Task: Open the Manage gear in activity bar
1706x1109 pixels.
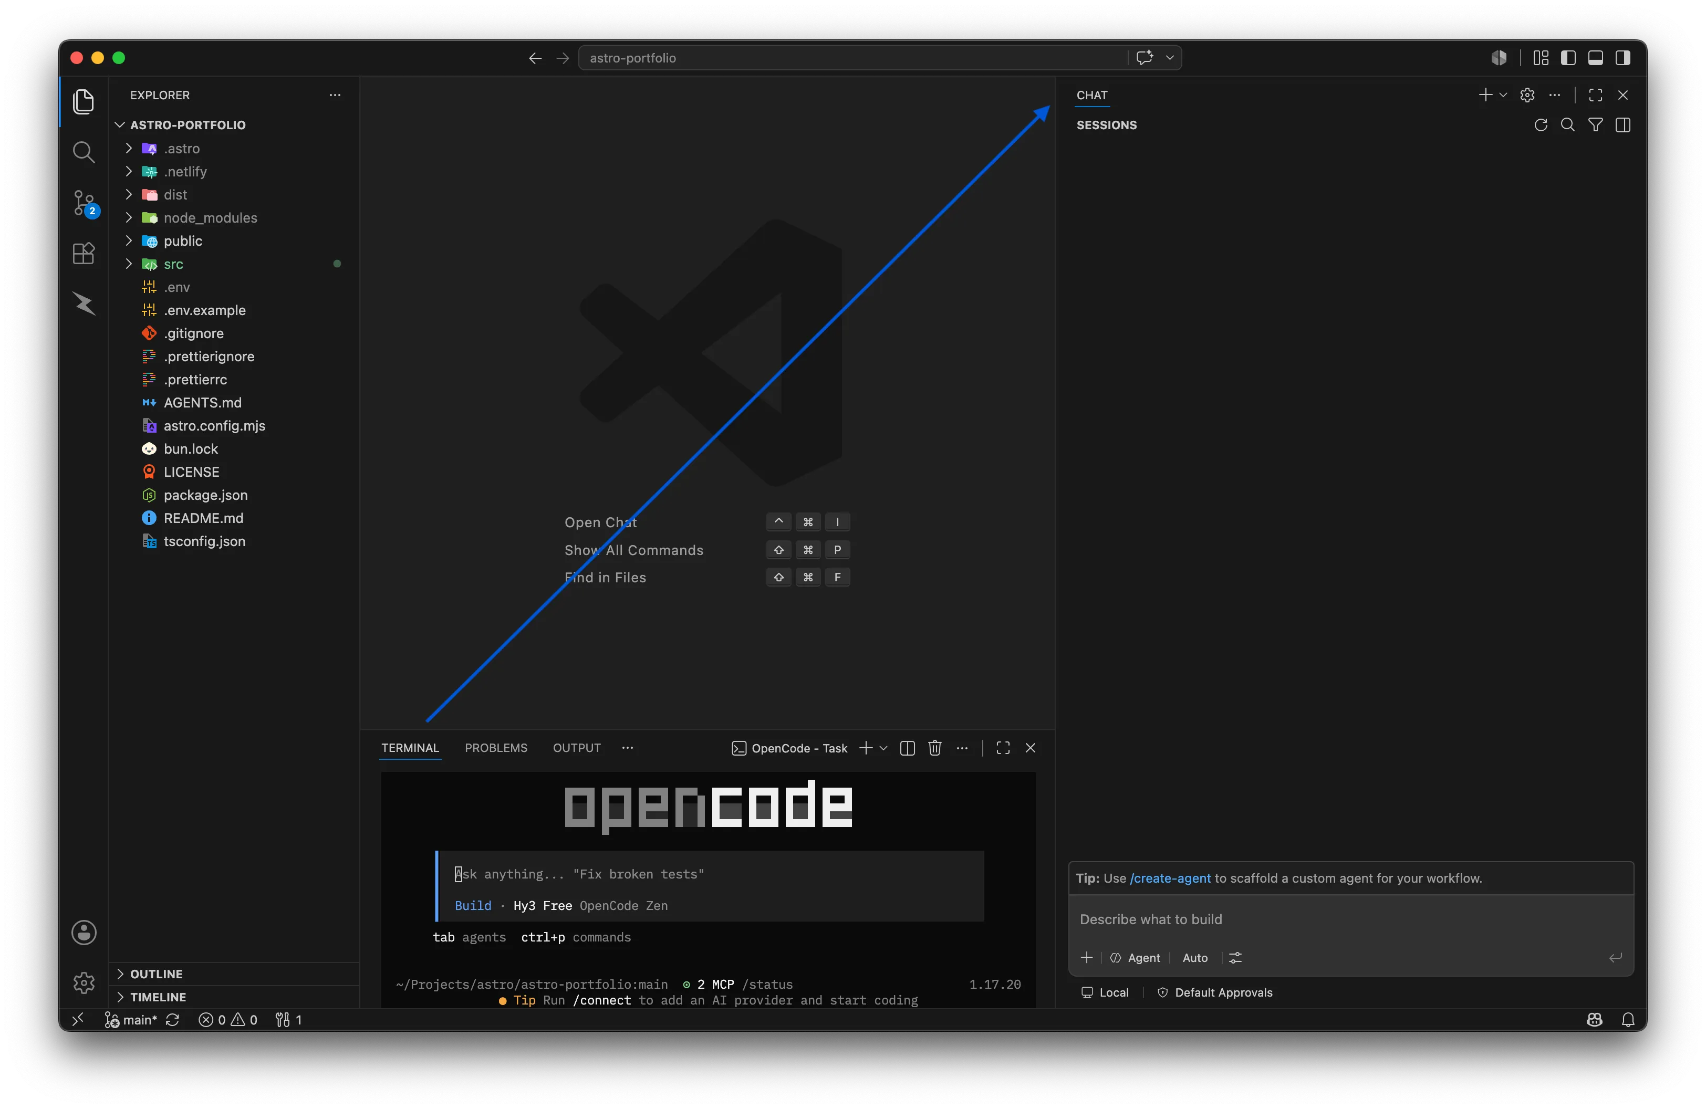Action: click(84, 982)
